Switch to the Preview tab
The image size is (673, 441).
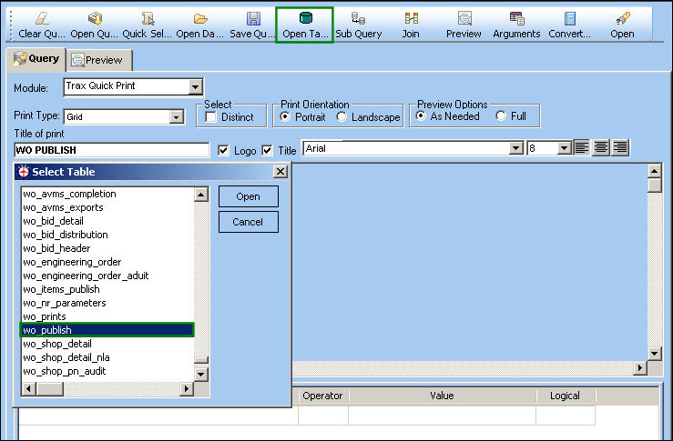click(x=99, y=60)
